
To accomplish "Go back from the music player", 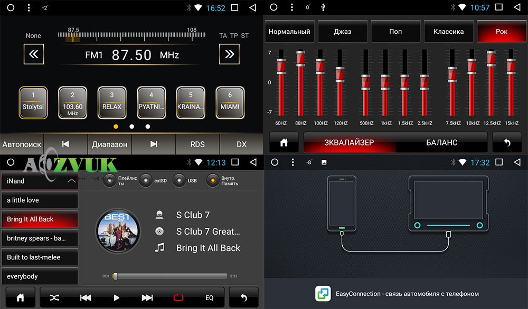I will (244, 297).
